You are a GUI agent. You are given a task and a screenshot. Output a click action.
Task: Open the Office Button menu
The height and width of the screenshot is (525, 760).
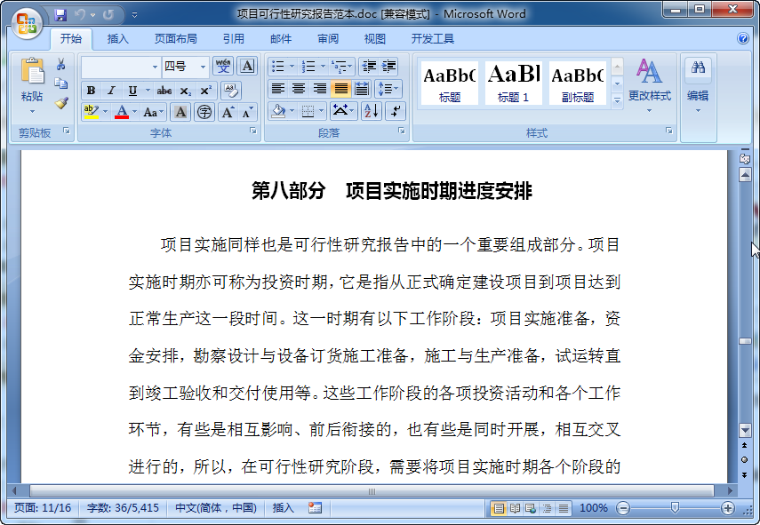[27, 22]
